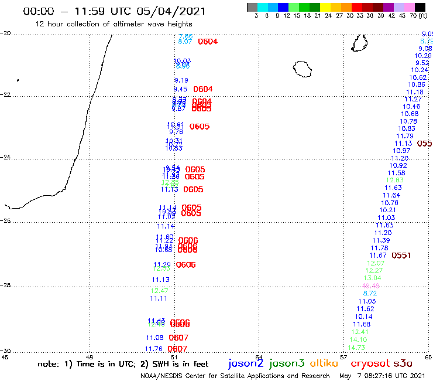433x381 pixels.
Task: Click the green value '13.04'
Action: 372,278
